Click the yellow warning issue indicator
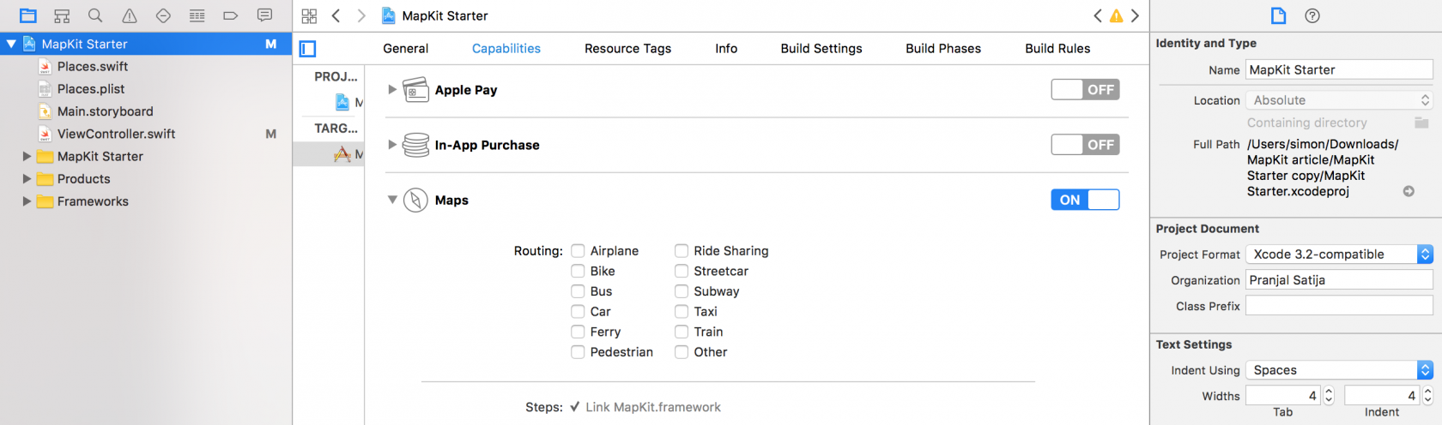 (1116, 15)
